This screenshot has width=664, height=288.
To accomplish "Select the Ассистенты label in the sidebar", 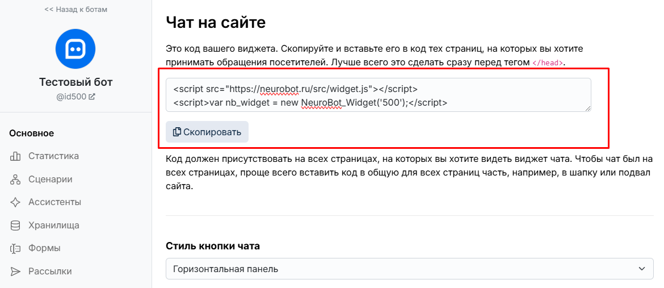I will [54, 202].
